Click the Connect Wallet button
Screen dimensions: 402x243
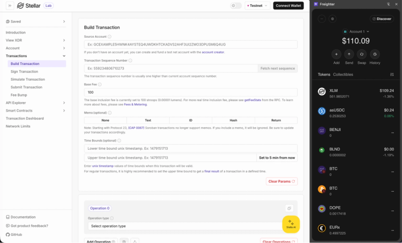click(x=288, y=6)
